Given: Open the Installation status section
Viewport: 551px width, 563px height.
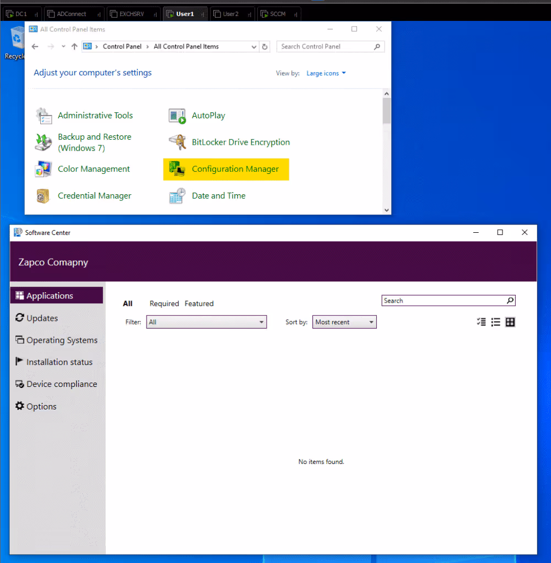Looking at the screenshot, I should [x=56, y=362].
